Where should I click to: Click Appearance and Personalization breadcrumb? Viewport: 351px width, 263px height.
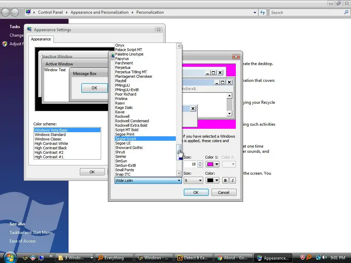click(x=99, y=12)
